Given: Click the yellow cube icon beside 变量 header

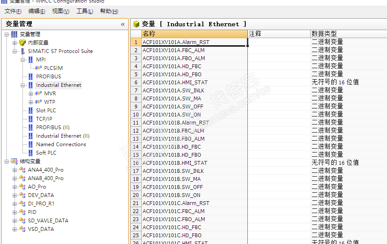Looking at the screenshot, I should point(136,24).
